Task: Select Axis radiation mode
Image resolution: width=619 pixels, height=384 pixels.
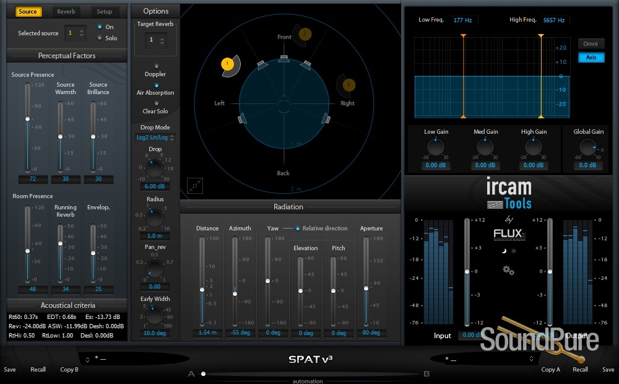Action: click(591, 57)
